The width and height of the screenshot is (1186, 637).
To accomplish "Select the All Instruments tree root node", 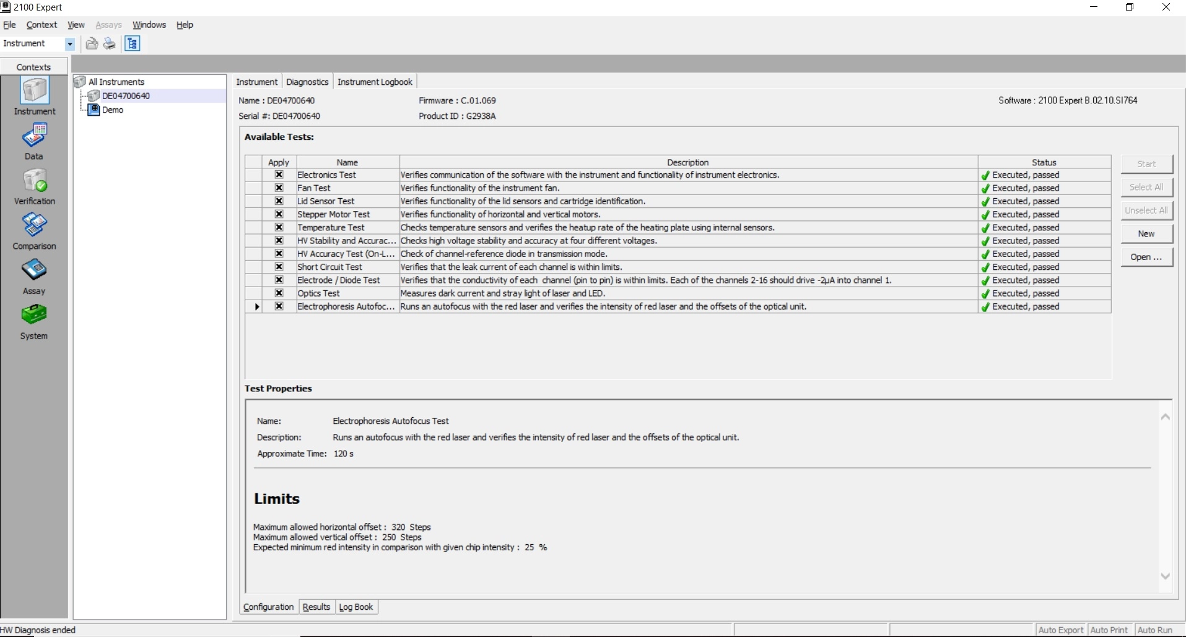I will click(x=116, y=82).
